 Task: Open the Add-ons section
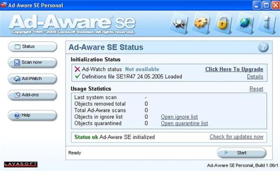(33, 95)
